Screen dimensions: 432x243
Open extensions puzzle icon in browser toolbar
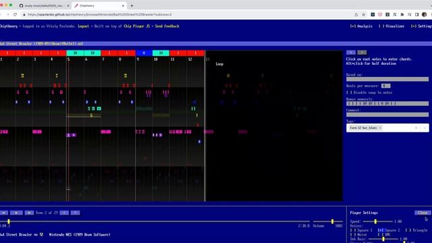[402, 15]
